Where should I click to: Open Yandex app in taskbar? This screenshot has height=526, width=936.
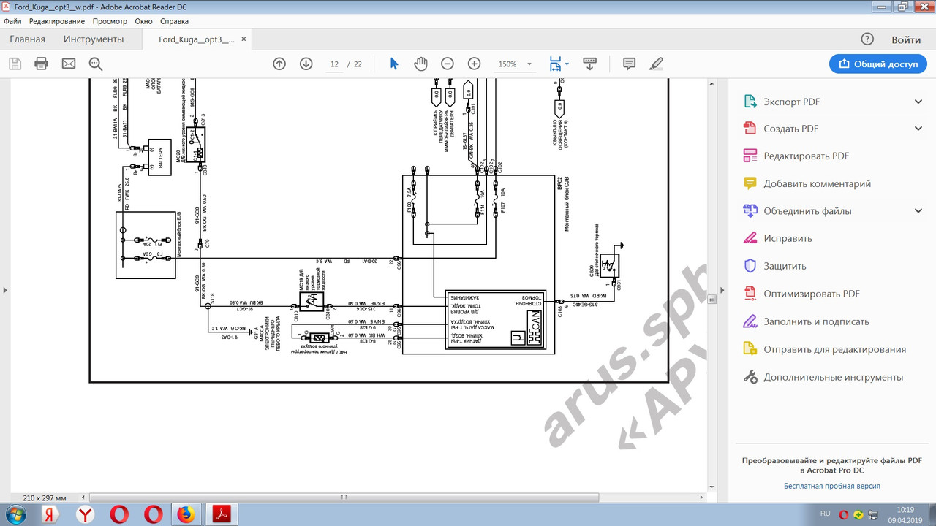(51, 514)
